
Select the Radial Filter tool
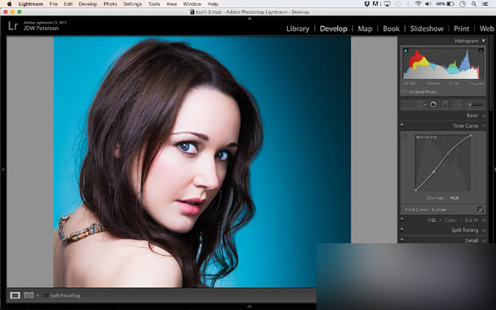(x=457, y=104)
